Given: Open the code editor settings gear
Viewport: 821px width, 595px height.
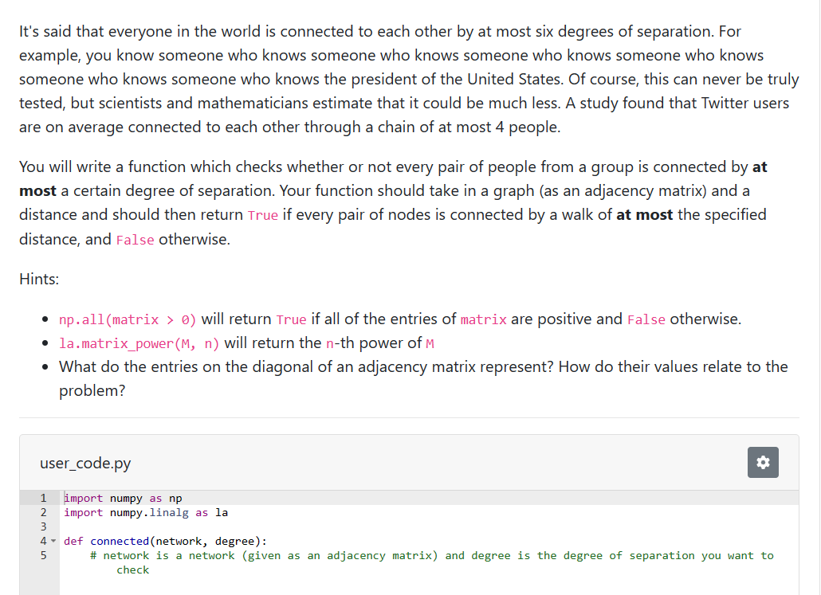Looking at the screenshot, I should 763,462.
